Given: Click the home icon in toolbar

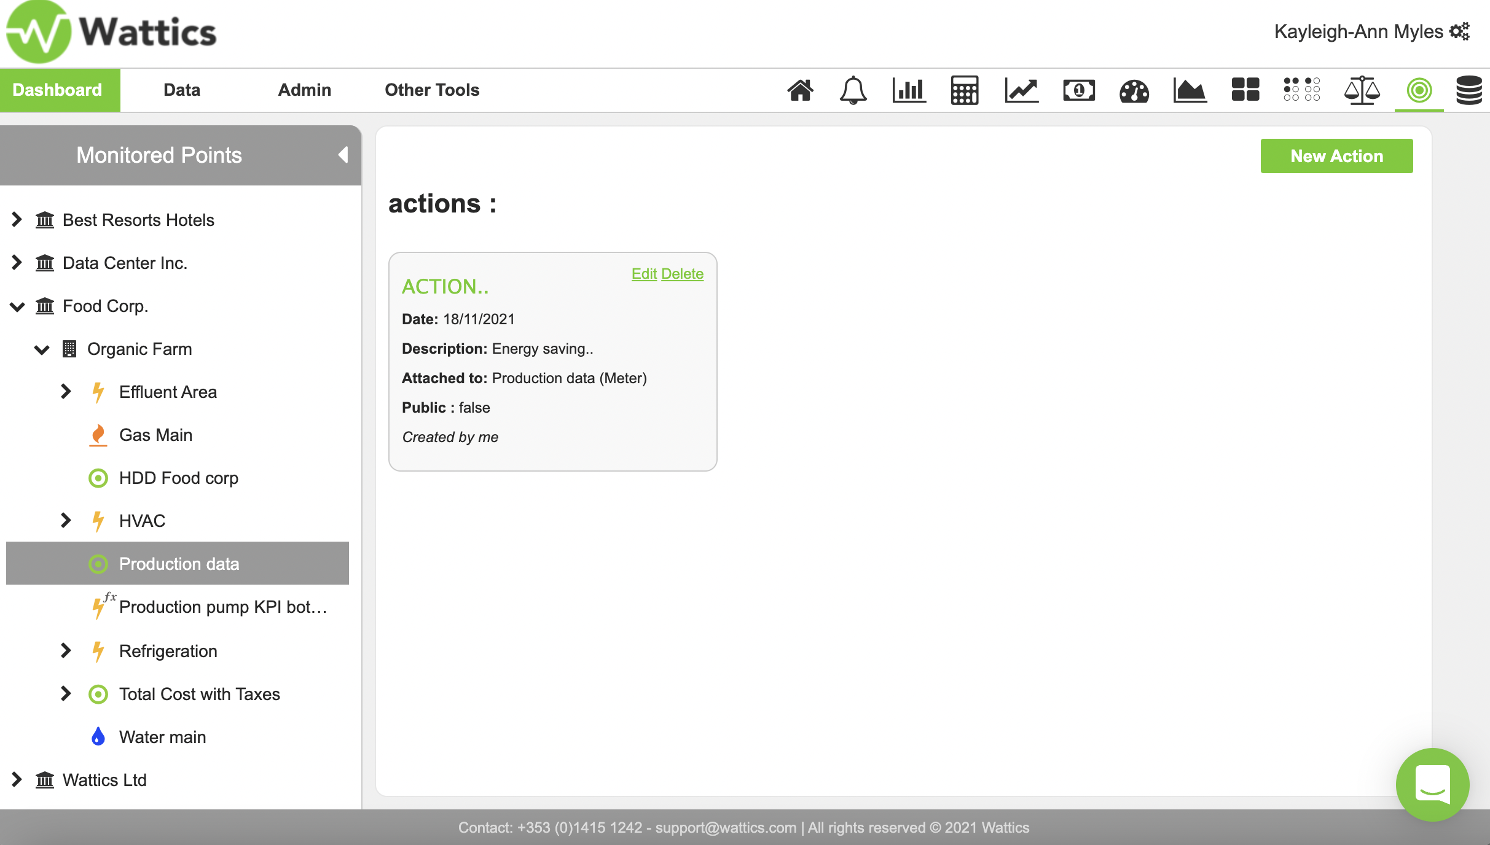Looking at the screenshot, I should coord(800,90).
